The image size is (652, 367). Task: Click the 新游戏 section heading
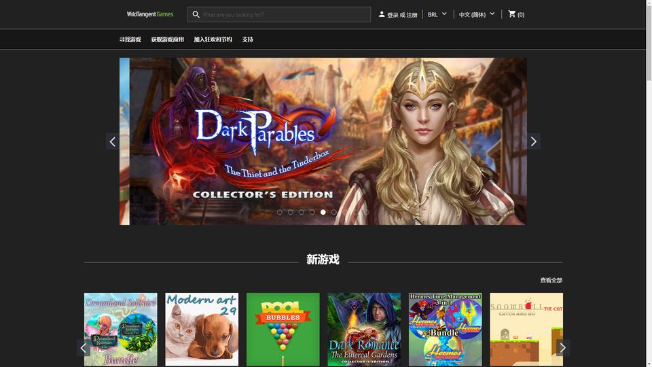(x=323, y=260)
